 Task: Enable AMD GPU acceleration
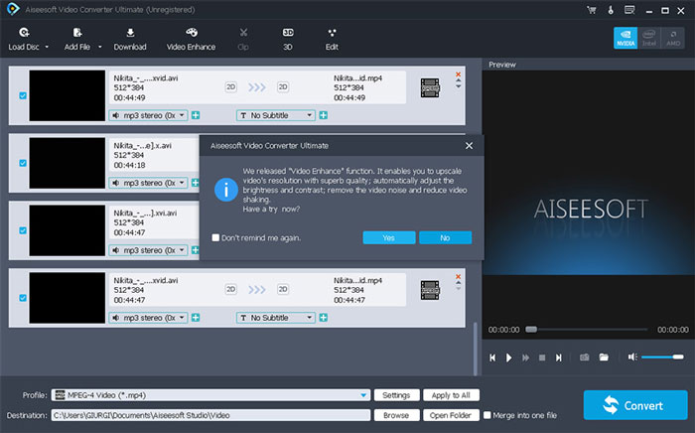pyautogui.click(x=673, y=38)
